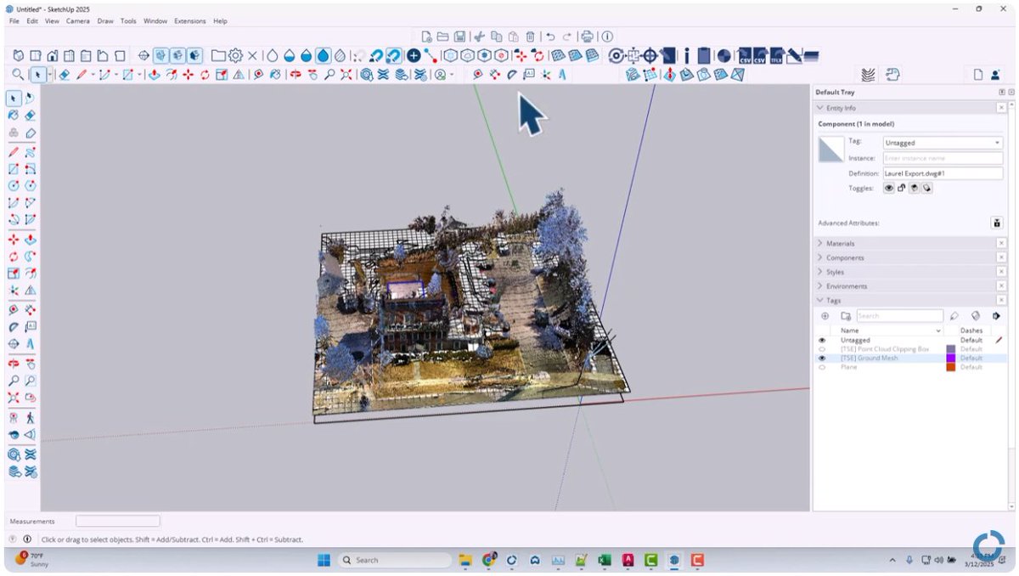Click the Measurements input field

(x=117, y=520)
